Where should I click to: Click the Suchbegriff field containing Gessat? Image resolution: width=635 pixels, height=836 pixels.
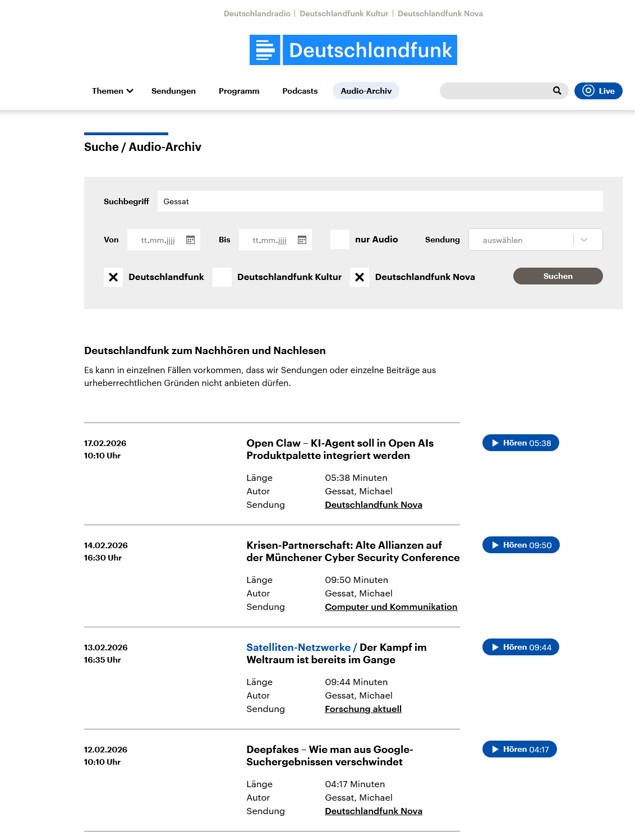pyautogui.click(x=380, y=201)
